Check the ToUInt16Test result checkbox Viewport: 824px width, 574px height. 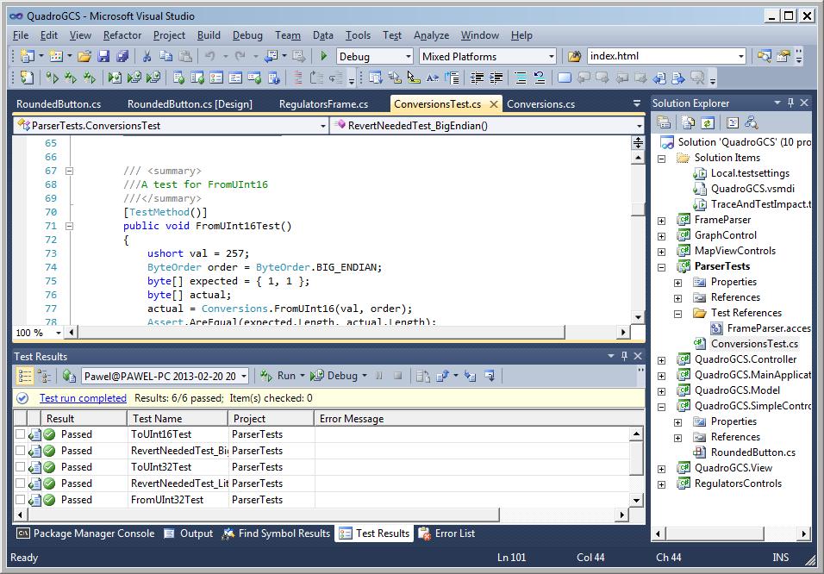(x=20, y=434)
